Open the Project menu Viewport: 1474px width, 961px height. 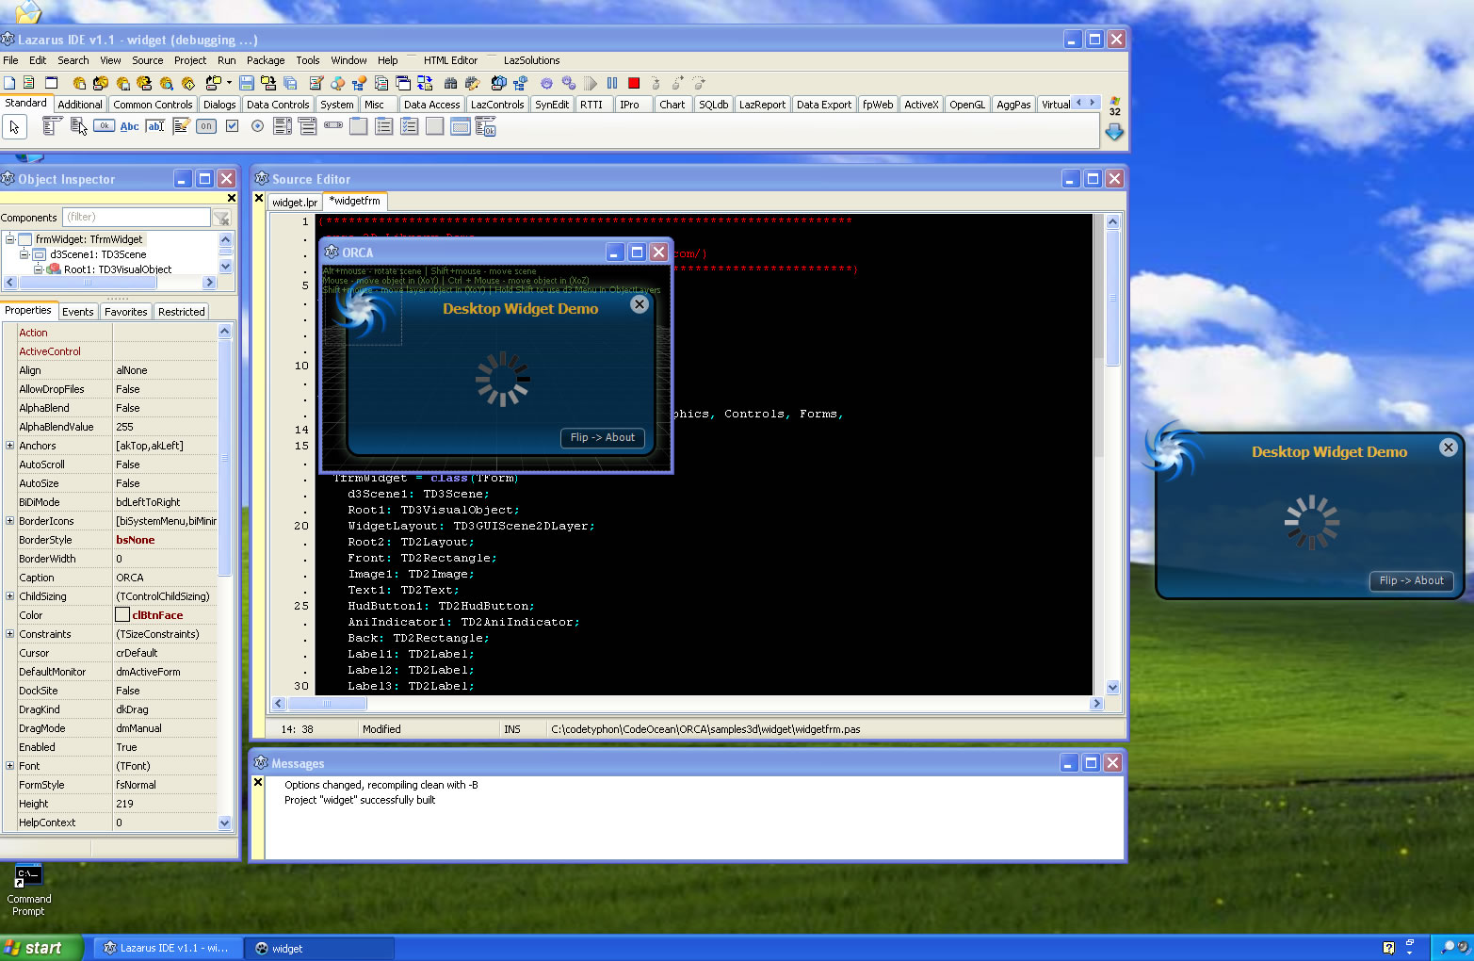pos(190,60)
